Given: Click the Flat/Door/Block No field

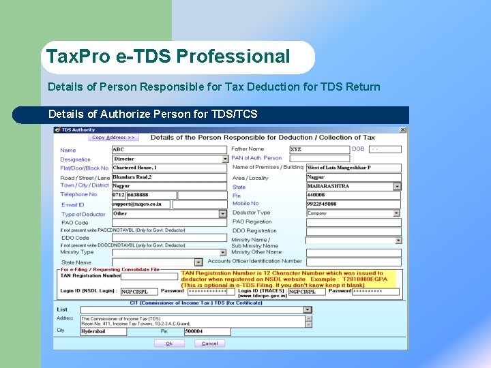Looking at the screenshot, I should [169, 168].
